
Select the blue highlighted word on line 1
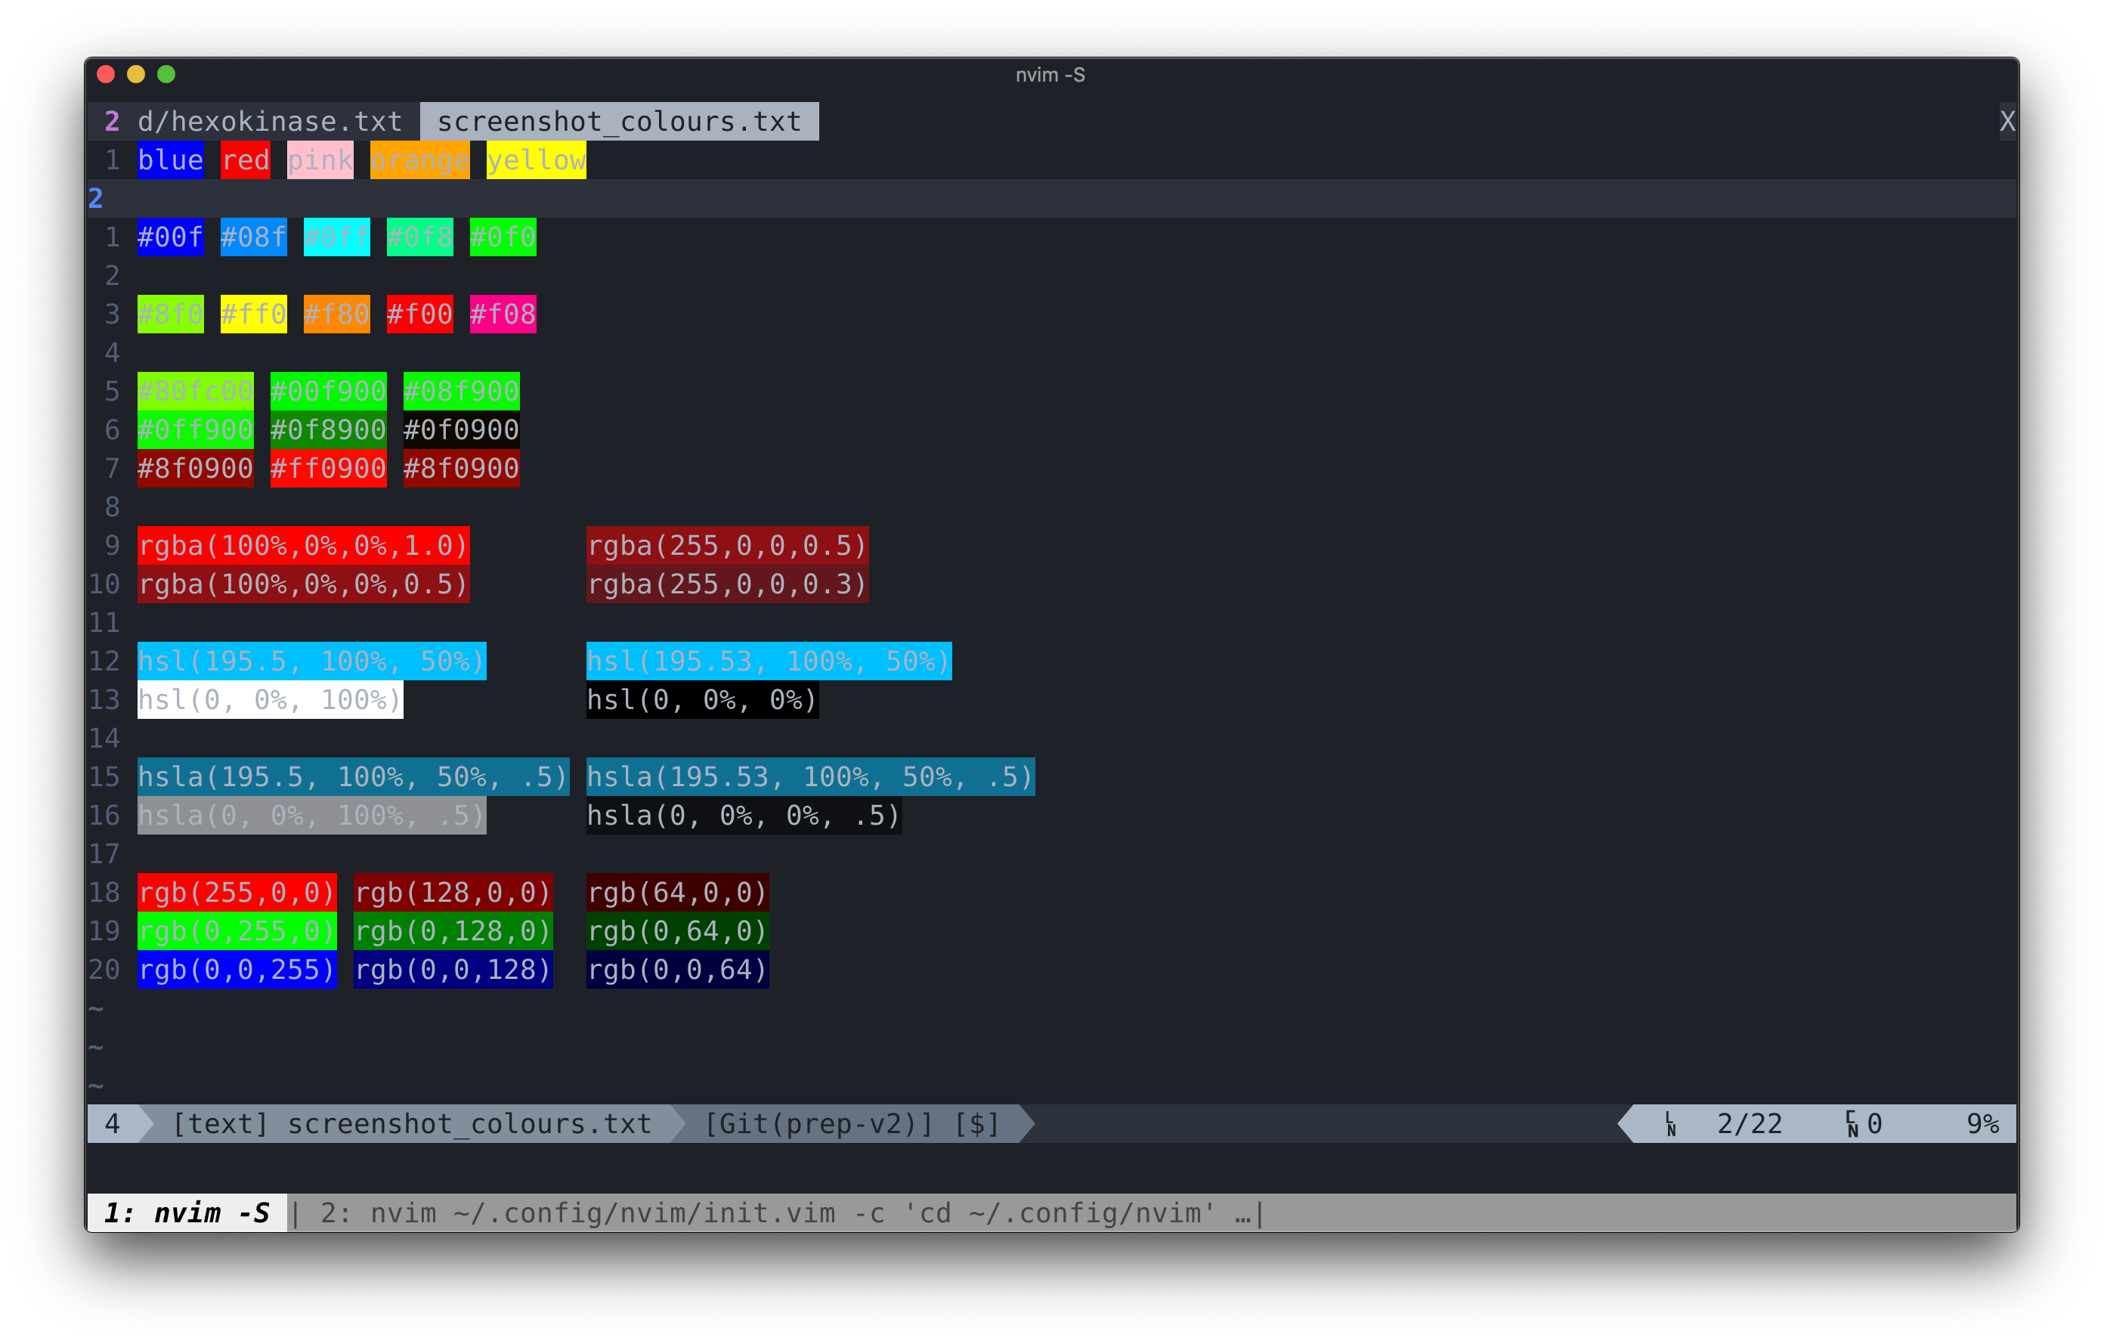click(x=170, y=160)
